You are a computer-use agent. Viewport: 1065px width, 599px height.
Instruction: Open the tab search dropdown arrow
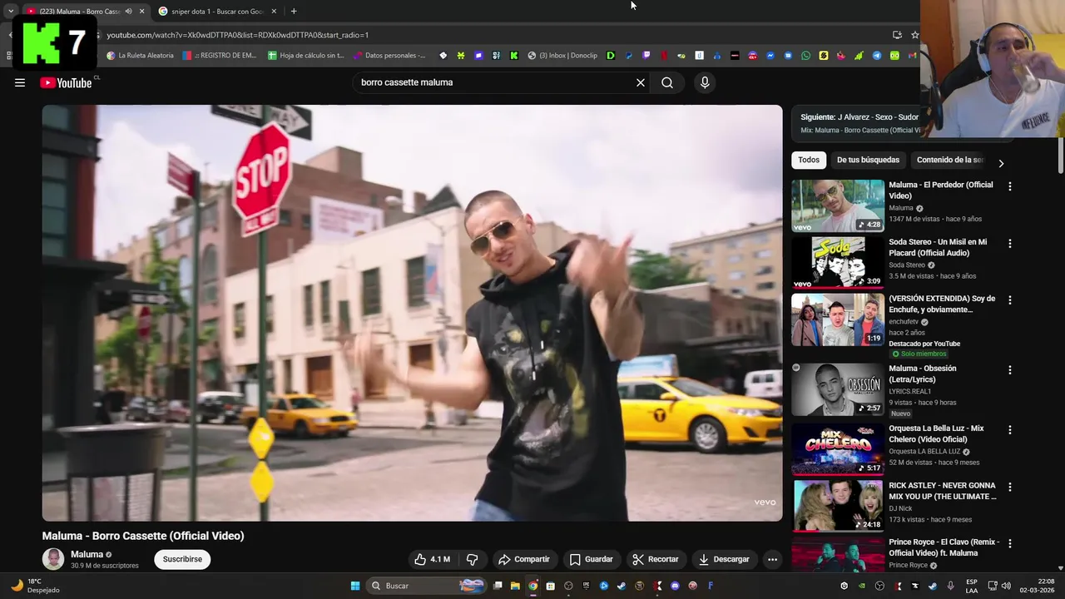[x=11, y=12]
